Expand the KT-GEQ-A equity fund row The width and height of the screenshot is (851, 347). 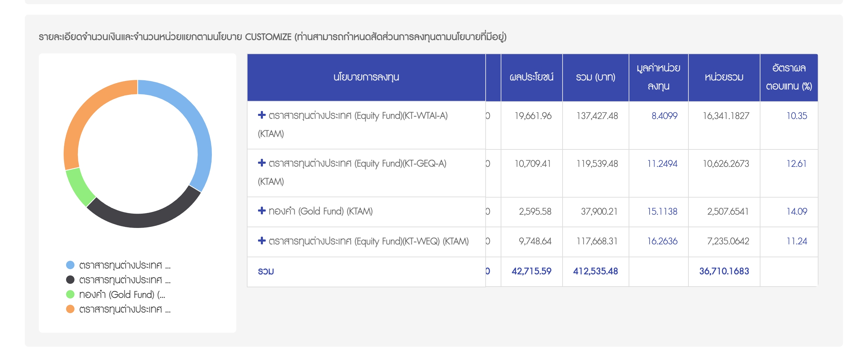pyautogui.click(x=262, y=163)
